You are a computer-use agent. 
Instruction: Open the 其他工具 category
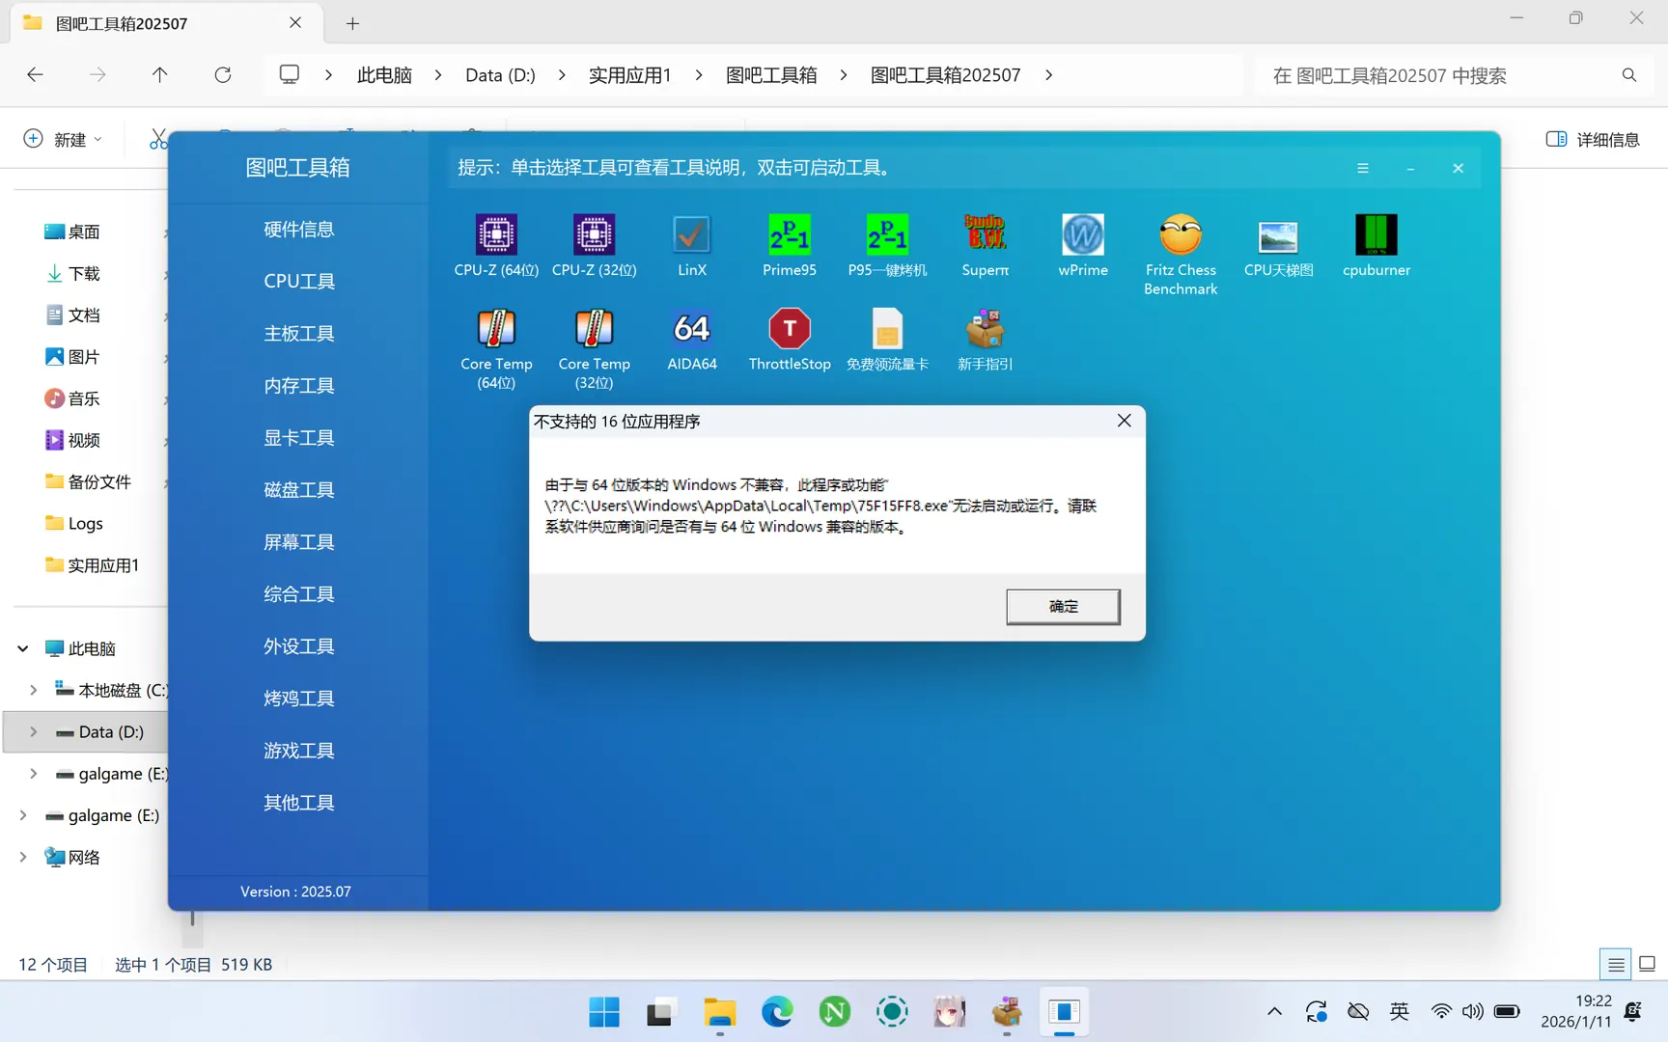tap(299, 803)
